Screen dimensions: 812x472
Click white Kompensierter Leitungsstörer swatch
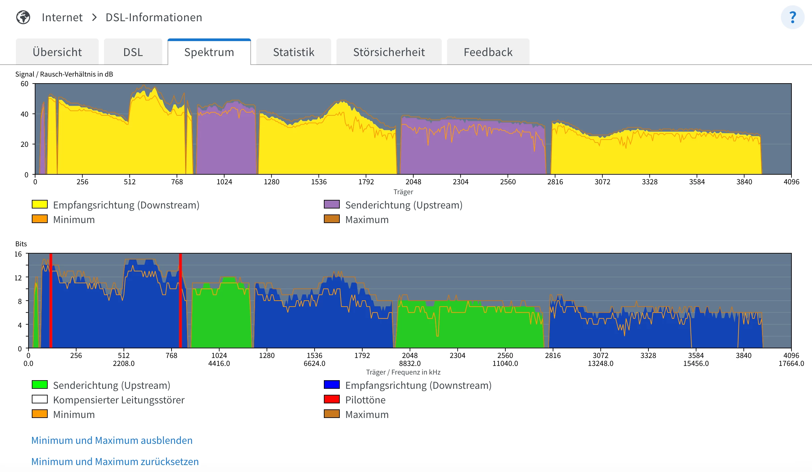click(40, 399)
